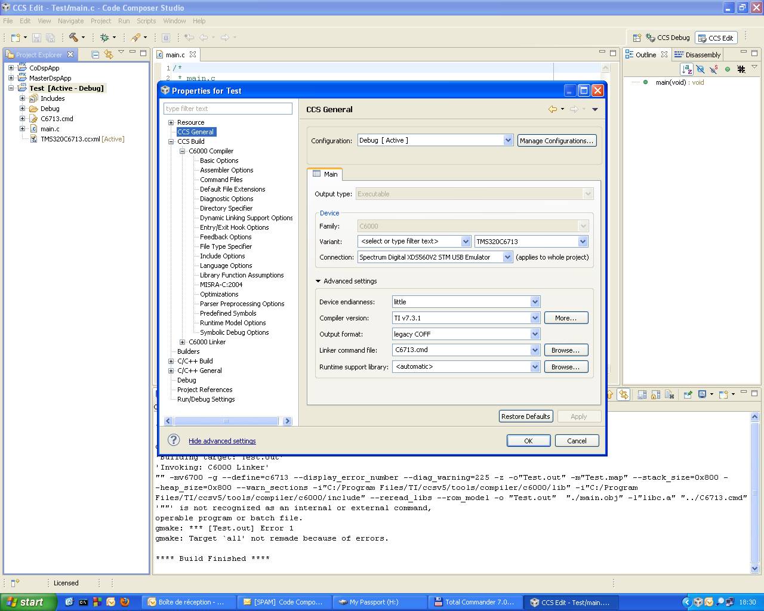Click Restore Defaults button
The height and width of the screenshot is (611, 764).
(x=526, y=416)
